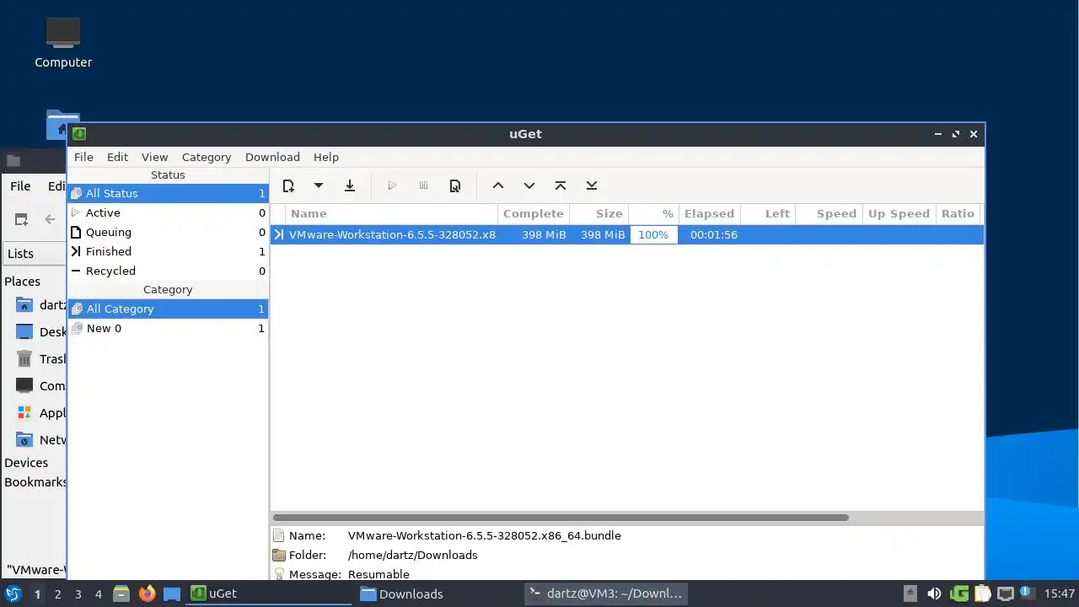The height and width of the screenshot is (607, 1079).
Task: Click the /home/dartz/Downloads folder path text
Action: [x=412, y=555]
